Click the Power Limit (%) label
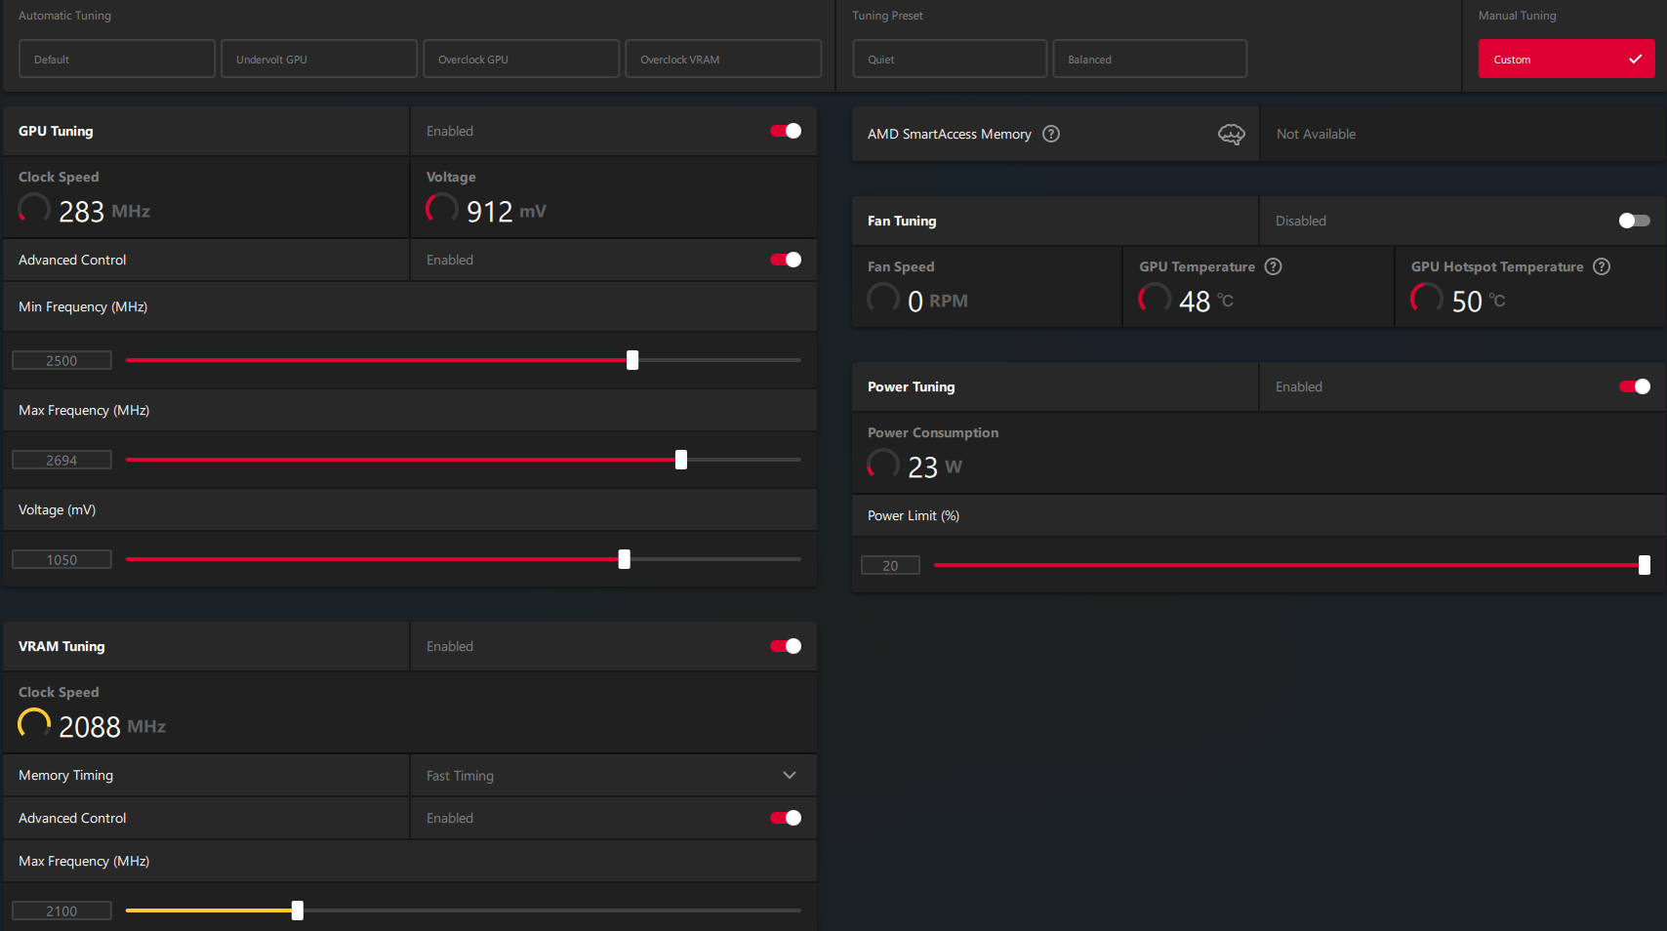The height and width of the screenshot is (931, 1667). click(914, 515)
